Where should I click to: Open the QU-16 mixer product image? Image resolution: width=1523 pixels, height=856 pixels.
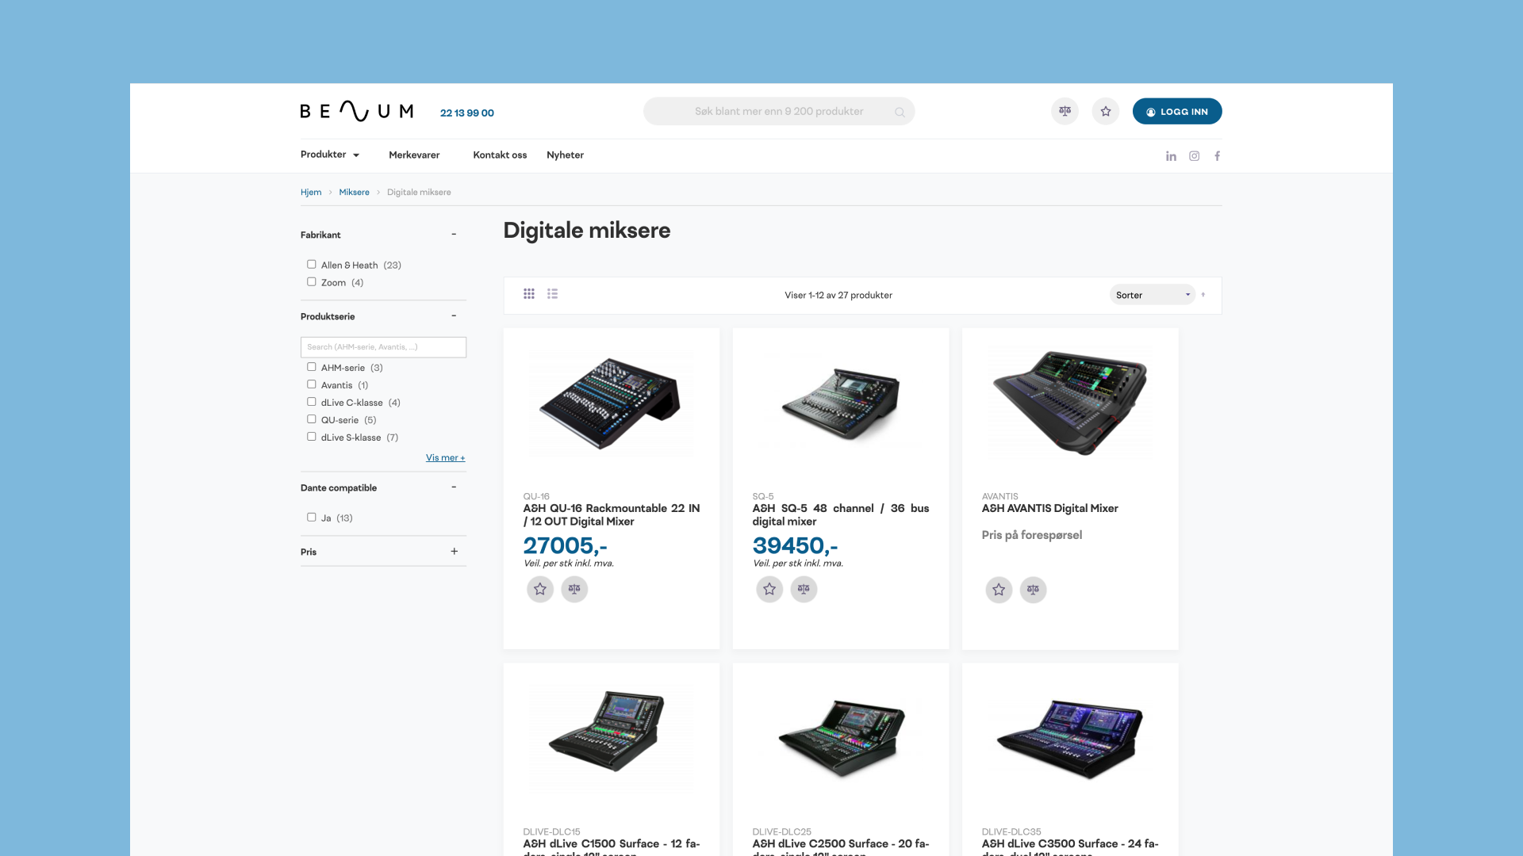[x=611, y=403]
